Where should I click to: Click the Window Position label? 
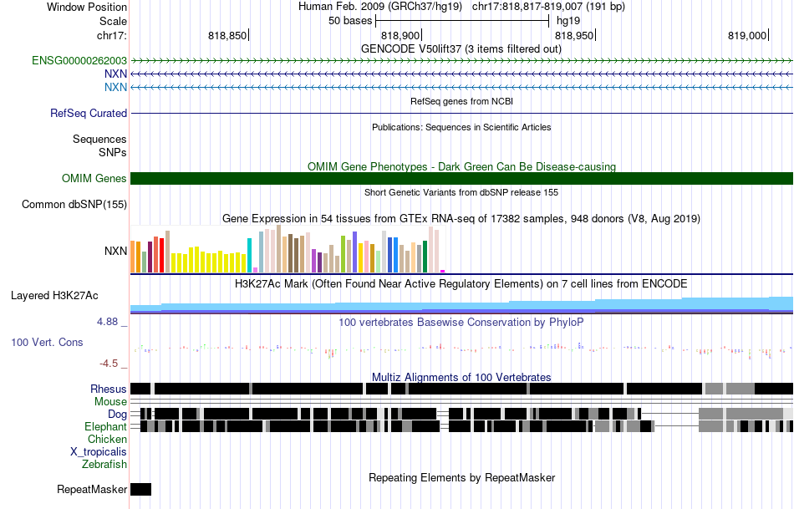pos(87,7)
